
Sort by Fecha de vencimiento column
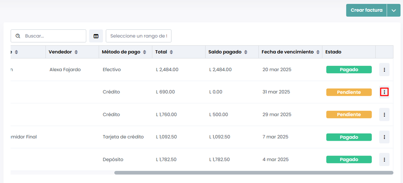tap(317, 52)
